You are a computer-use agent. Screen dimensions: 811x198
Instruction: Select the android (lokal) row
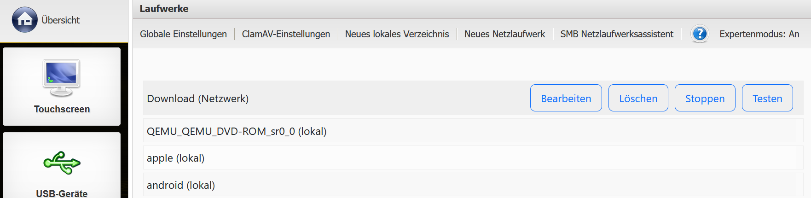pyautogui.click(x=181, y=185)
